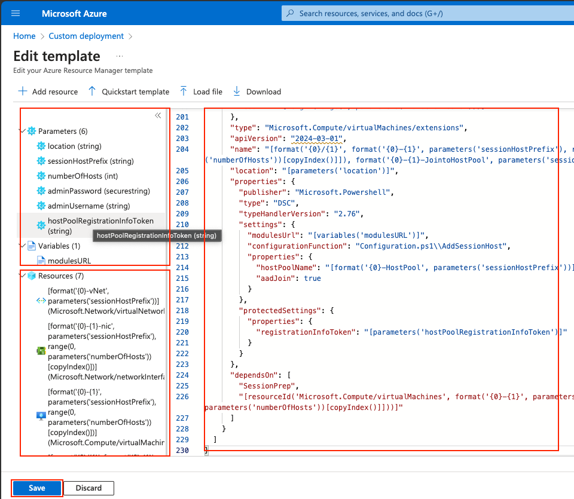Open the Azure portal hamburger menu

[x=16, y=13]
